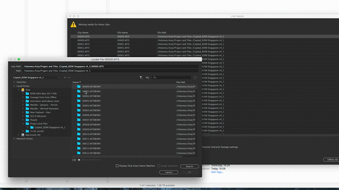Click the Cancel button

(x=169, y=172)
